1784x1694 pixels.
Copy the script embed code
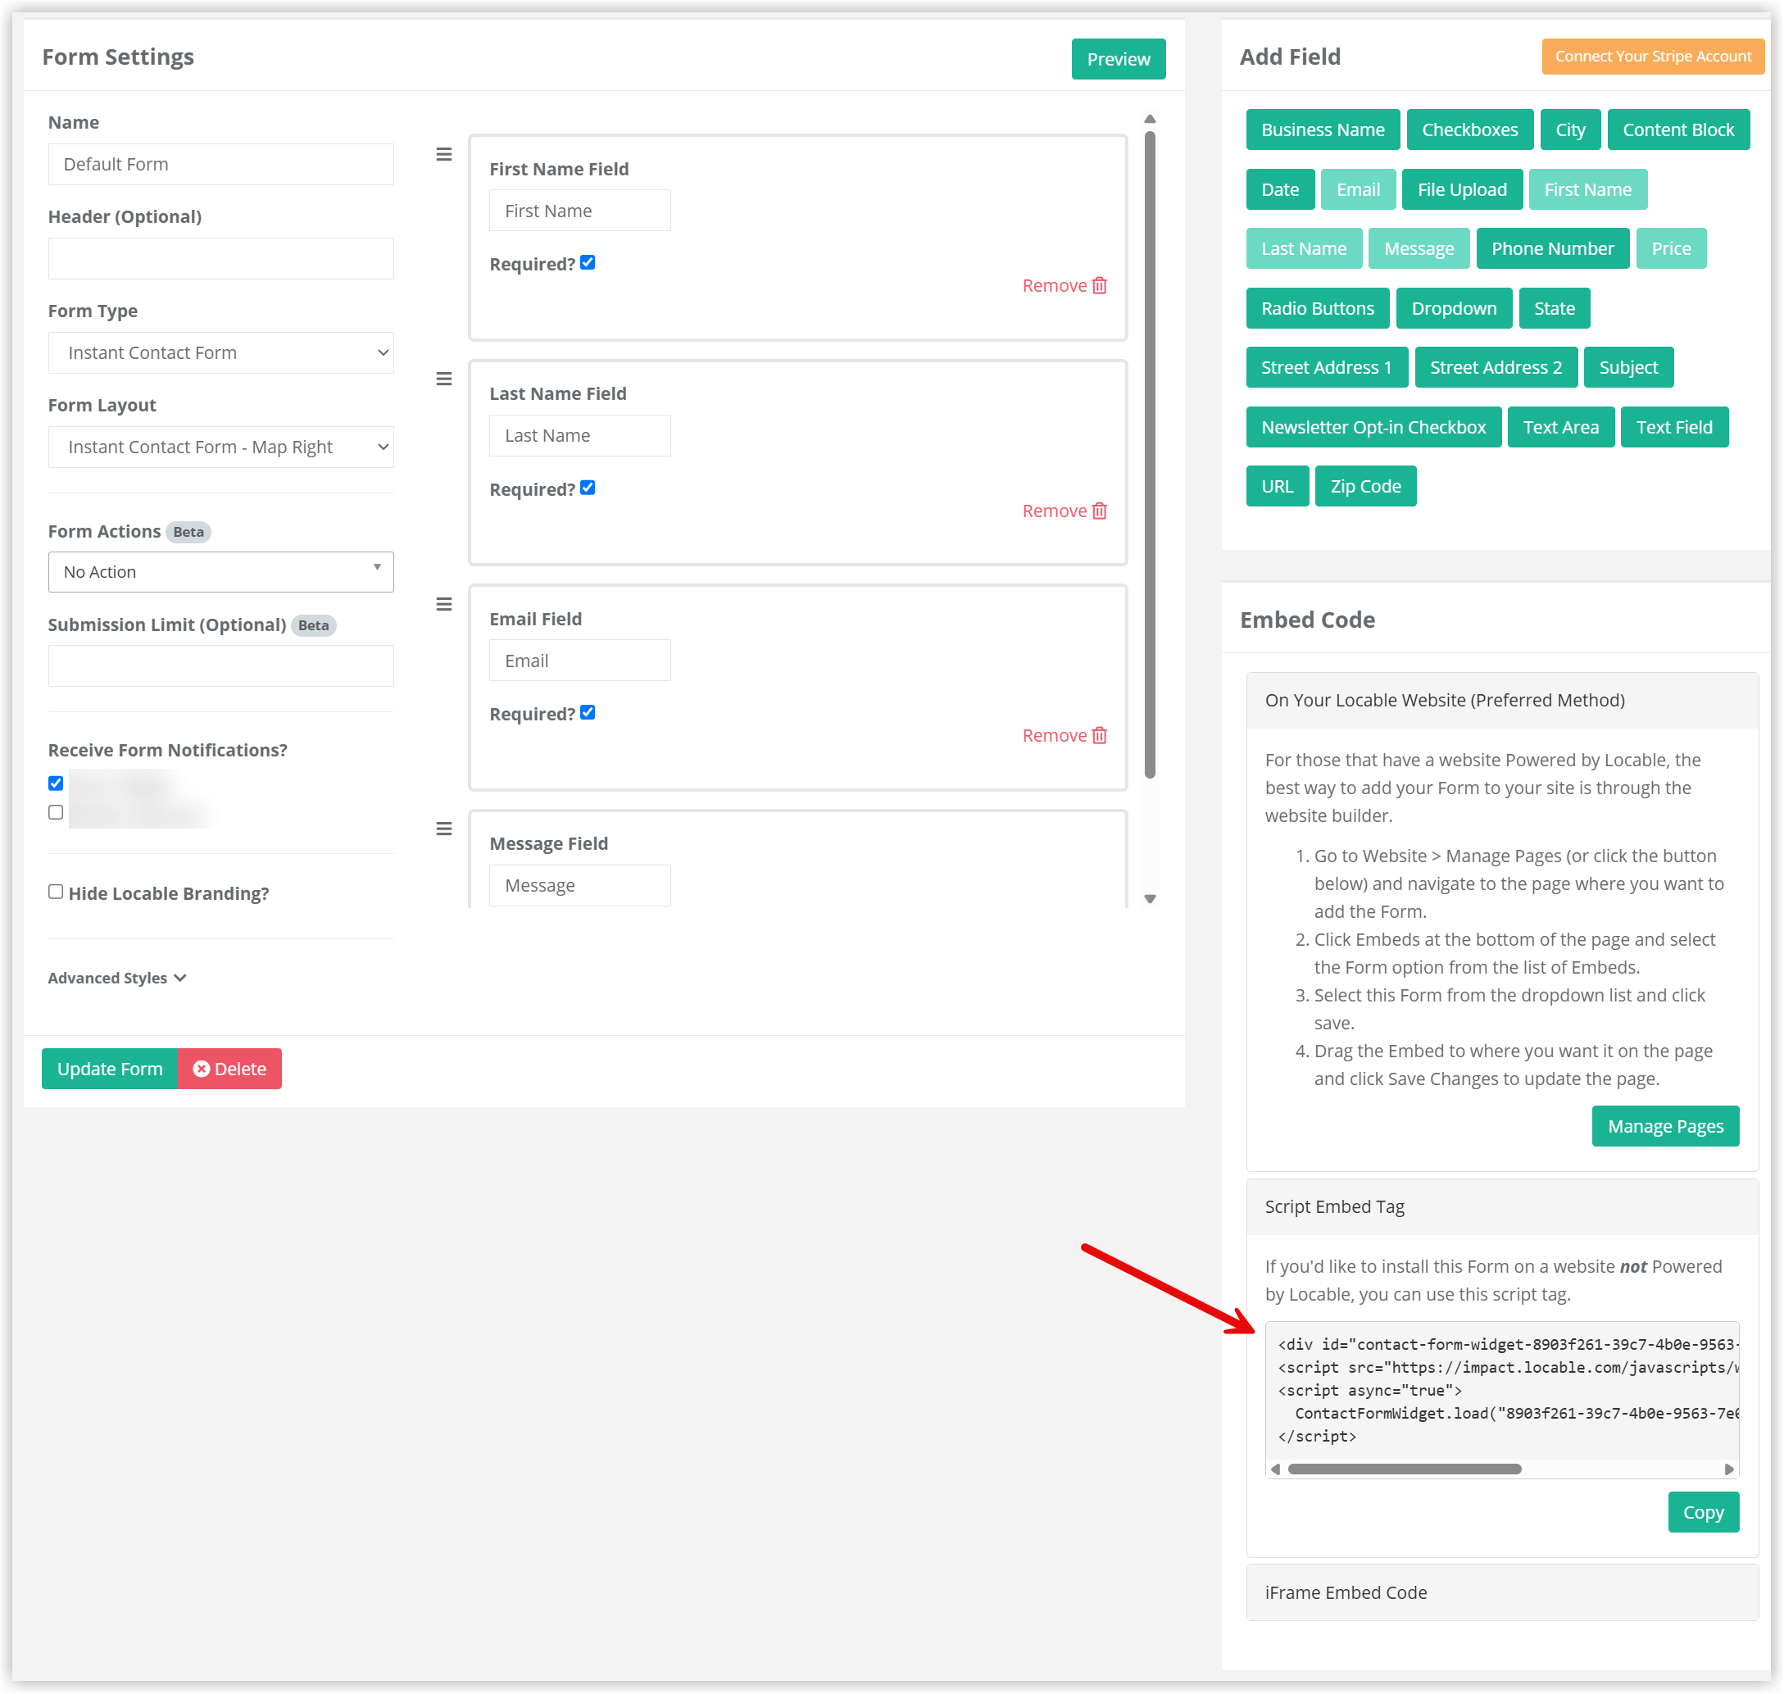click(1704, 1513)
